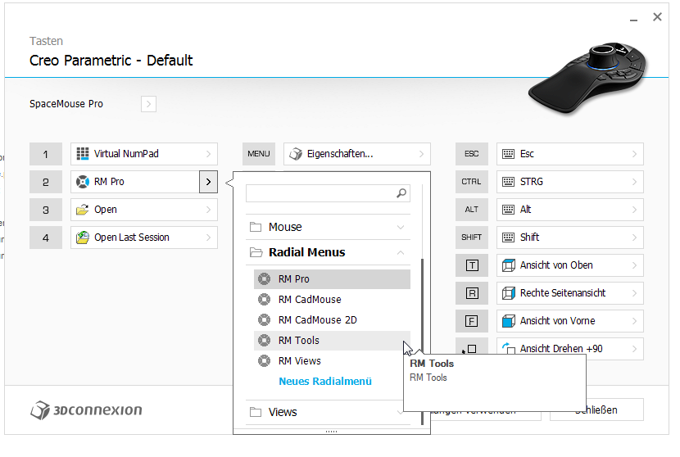
Task: Click the Ansicht von Vorne cube icon
Action: (508, 321)
